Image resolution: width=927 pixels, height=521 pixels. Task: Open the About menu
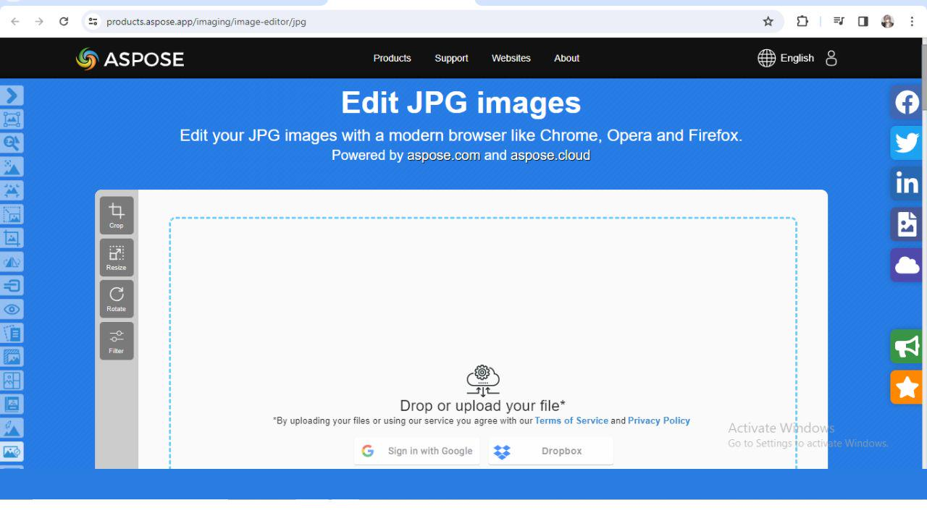[x=567, y=58]
